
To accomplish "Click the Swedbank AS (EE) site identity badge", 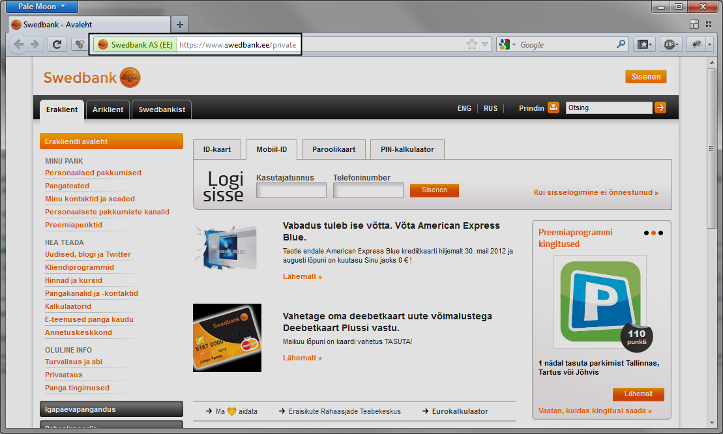I will click(x=136, y=45).
